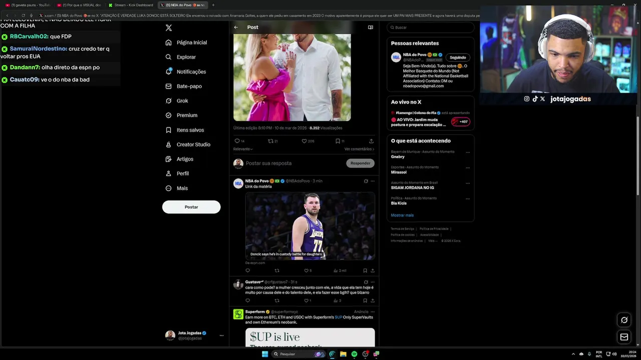Open Jota Jogadas account options menu
641x360 pixels.
tap(221, 335)
